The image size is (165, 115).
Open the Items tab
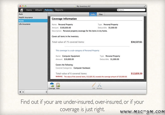(29, 10)
